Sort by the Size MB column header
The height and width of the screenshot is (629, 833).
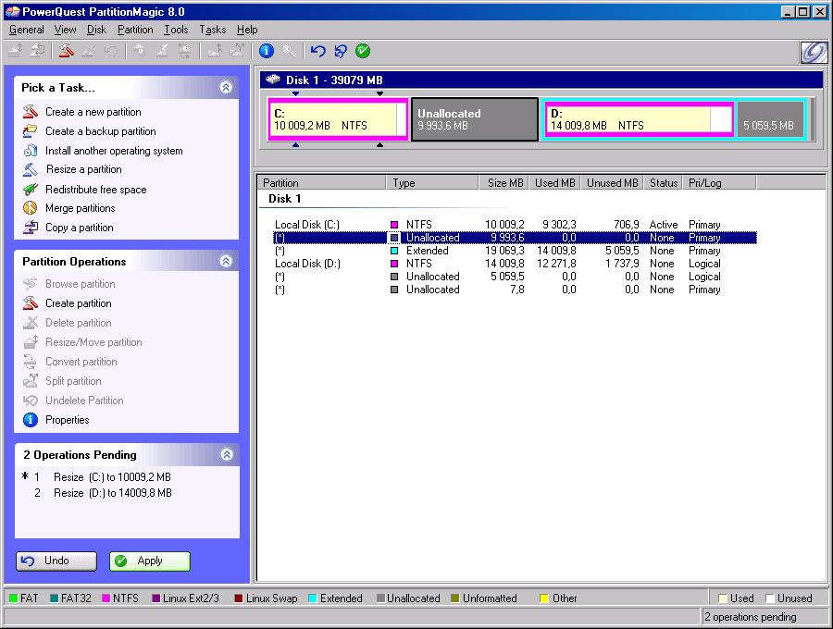pos(504,182)
